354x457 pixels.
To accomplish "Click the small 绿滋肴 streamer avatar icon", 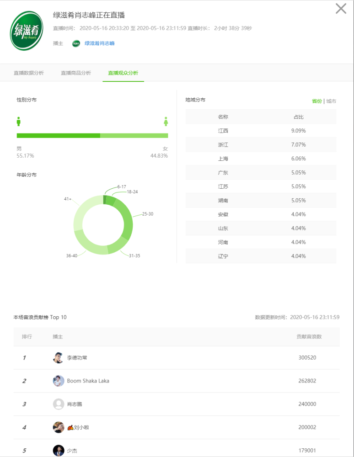I will (x=76, y=43).
